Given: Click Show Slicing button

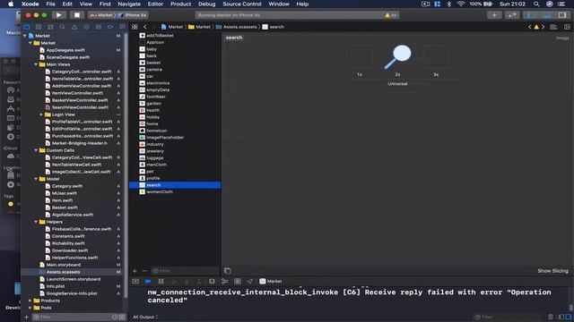Looking at the screenshot, I should (x=552, y=271).
